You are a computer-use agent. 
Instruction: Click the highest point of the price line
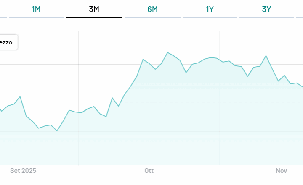click(167, 52)
